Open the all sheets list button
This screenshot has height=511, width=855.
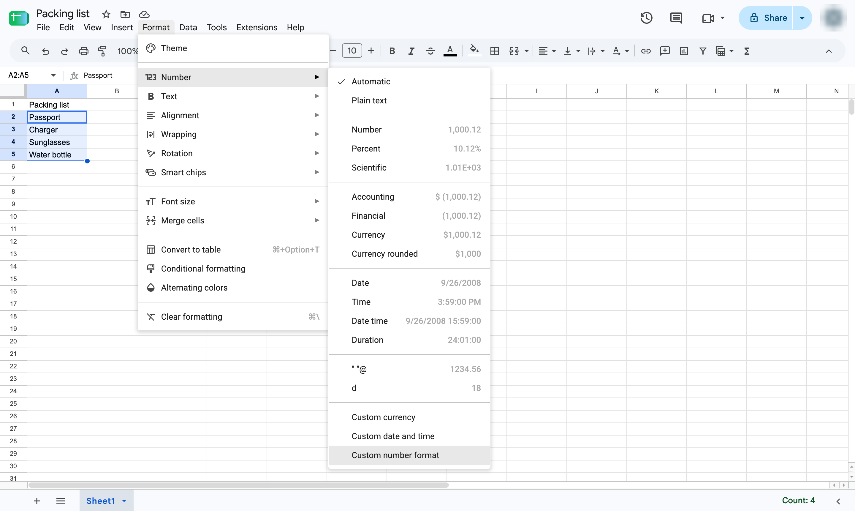pos(61,501)
